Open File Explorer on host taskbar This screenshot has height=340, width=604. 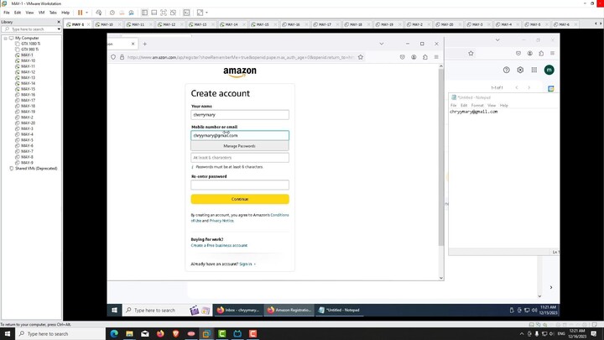(x=129, y=334)
